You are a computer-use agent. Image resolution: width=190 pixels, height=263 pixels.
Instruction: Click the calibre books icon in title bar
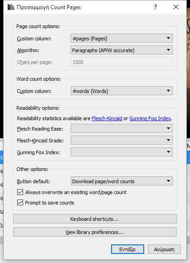click(11, 7)
